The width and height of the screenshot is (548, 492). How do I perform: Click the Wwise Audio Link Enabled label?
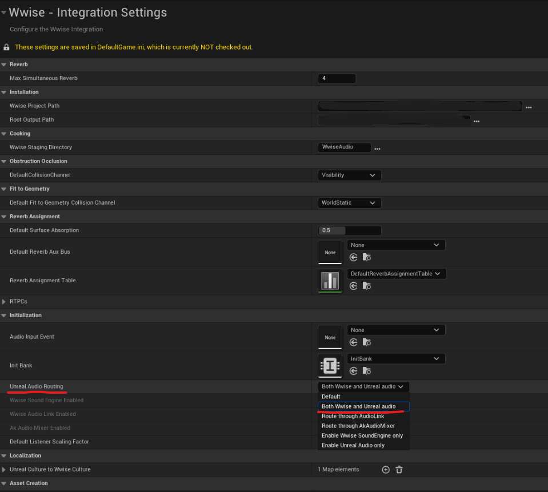43,414
